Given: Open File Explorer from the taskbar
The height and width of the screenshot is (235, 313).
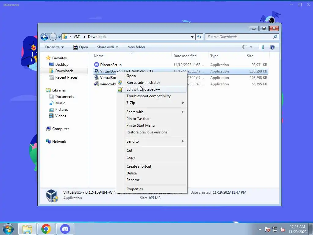Looking at the screenshot, I should pos(27,229).
